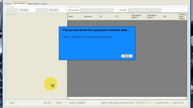Click the Export to HTML button
The height and width of the screenshot is (108, 193).
point(163,103)
